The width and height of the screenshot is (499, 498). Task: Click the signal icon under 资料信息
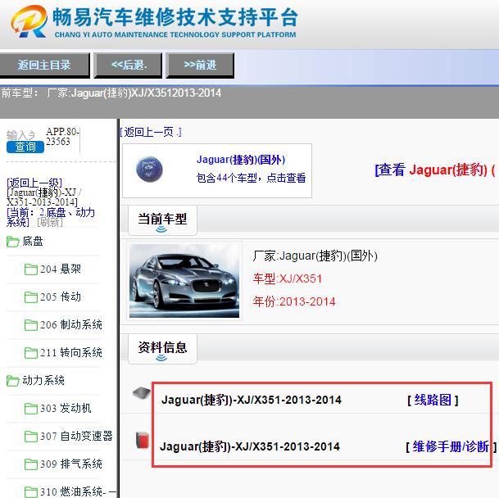tap(161, 358)
